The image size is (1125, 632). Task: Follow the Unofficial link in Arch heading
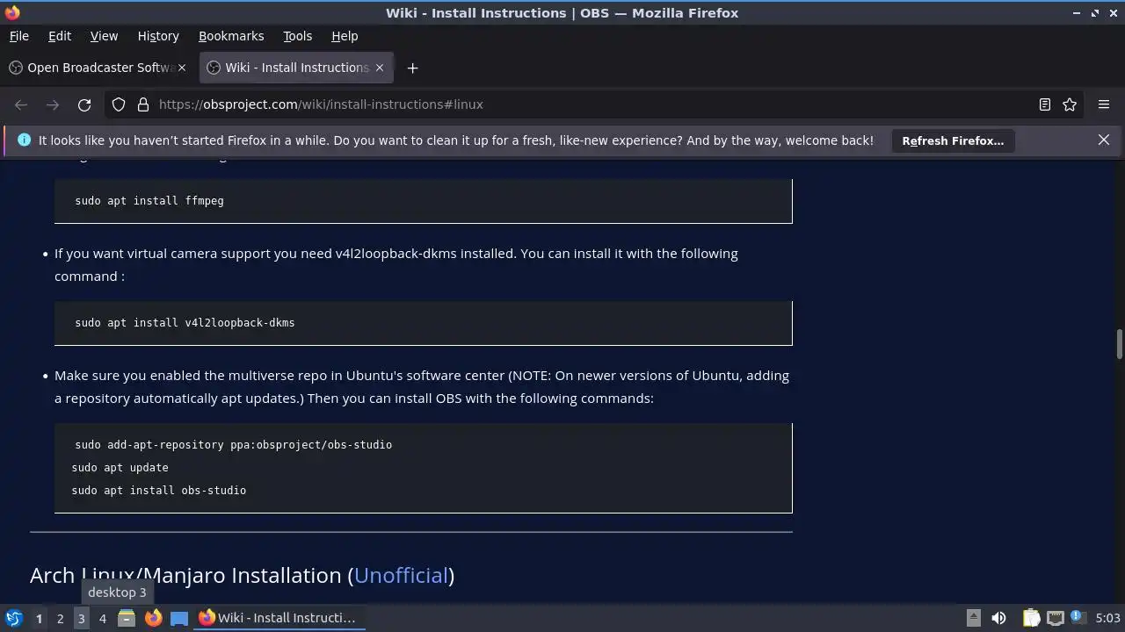tap(402, 575)
